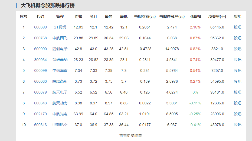Click earnings per share value 1.0191

pos(145,114)
